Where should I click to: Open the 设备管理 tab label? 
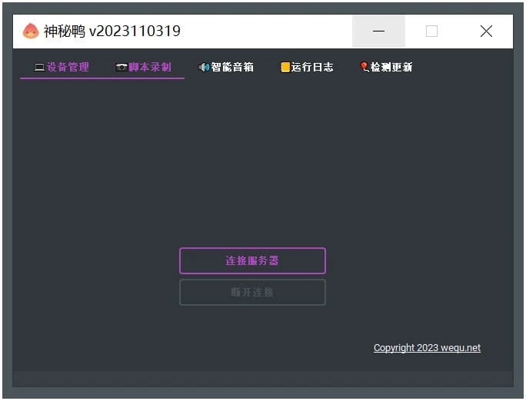point(68,68)
